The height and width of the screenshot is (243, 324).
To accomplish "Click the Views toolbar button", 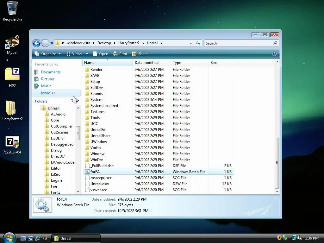I will tap(74, 54).
